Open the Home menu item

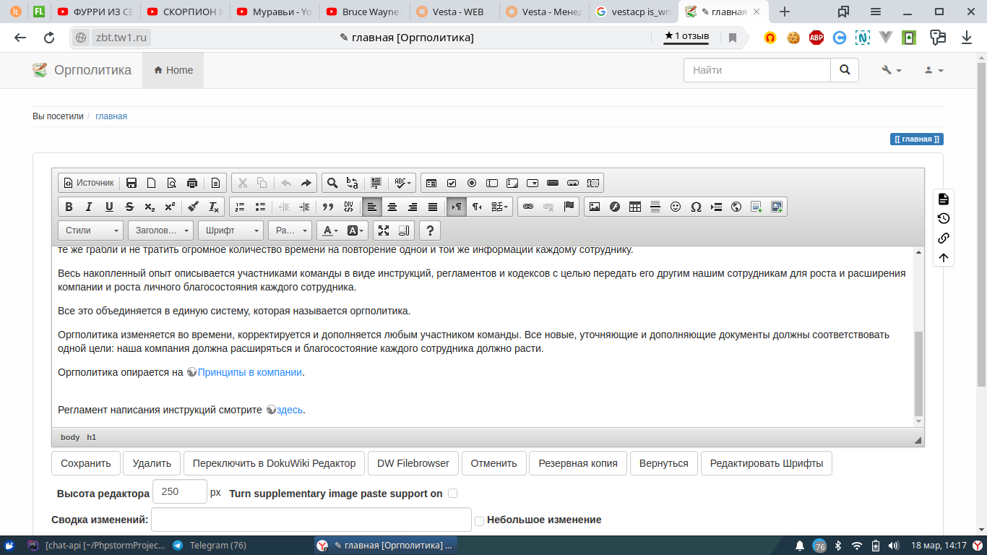tap(173, 70)
